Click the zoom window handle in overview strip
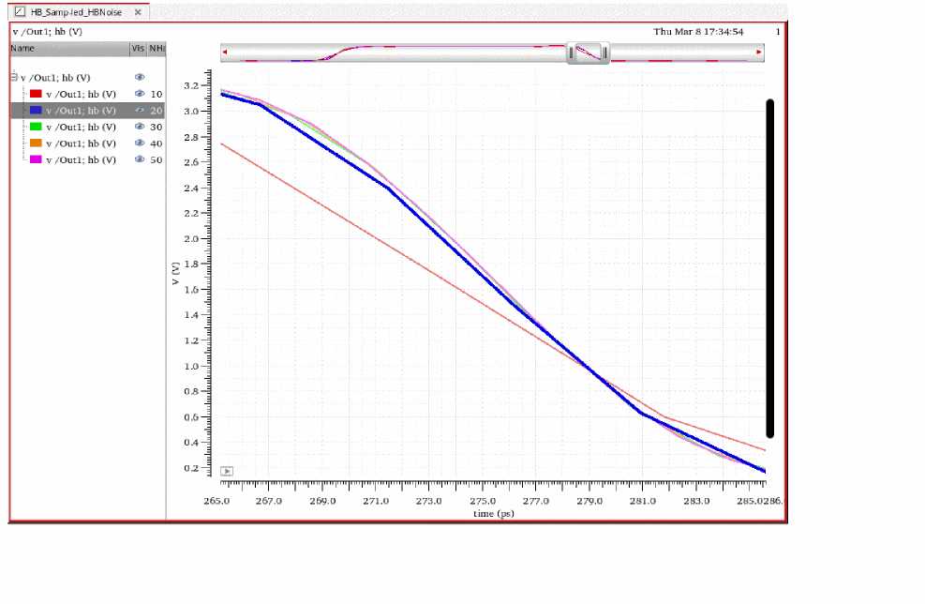 click(589, 53)
